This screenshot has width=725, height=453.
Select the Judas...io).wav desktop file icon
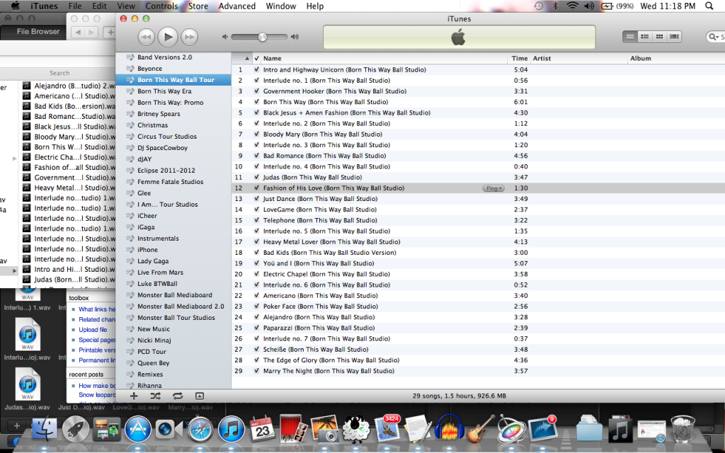28,384
